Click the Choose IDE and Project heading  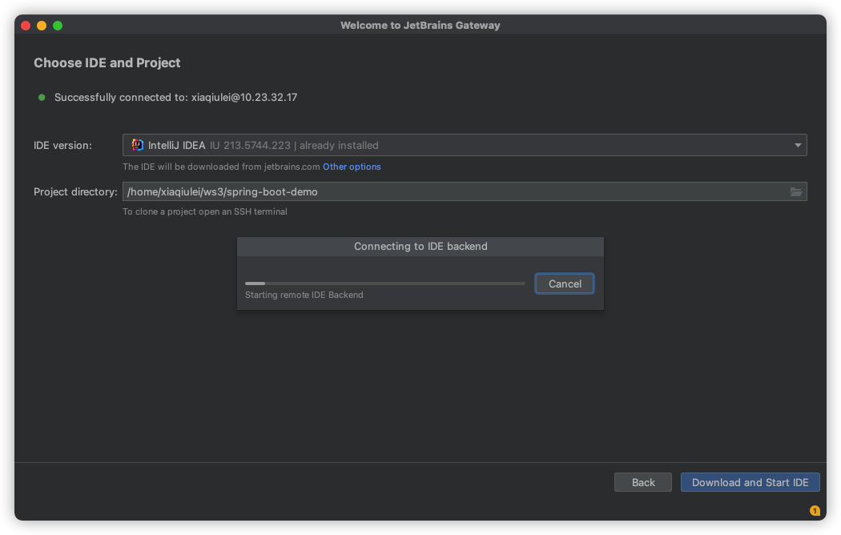(107, 62)
